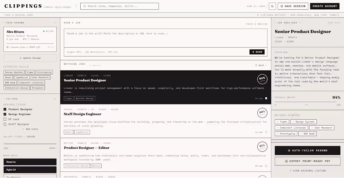Uncheck Product Designer title
Viewport: 344px width, 178px height.
[x=5, y=109]
